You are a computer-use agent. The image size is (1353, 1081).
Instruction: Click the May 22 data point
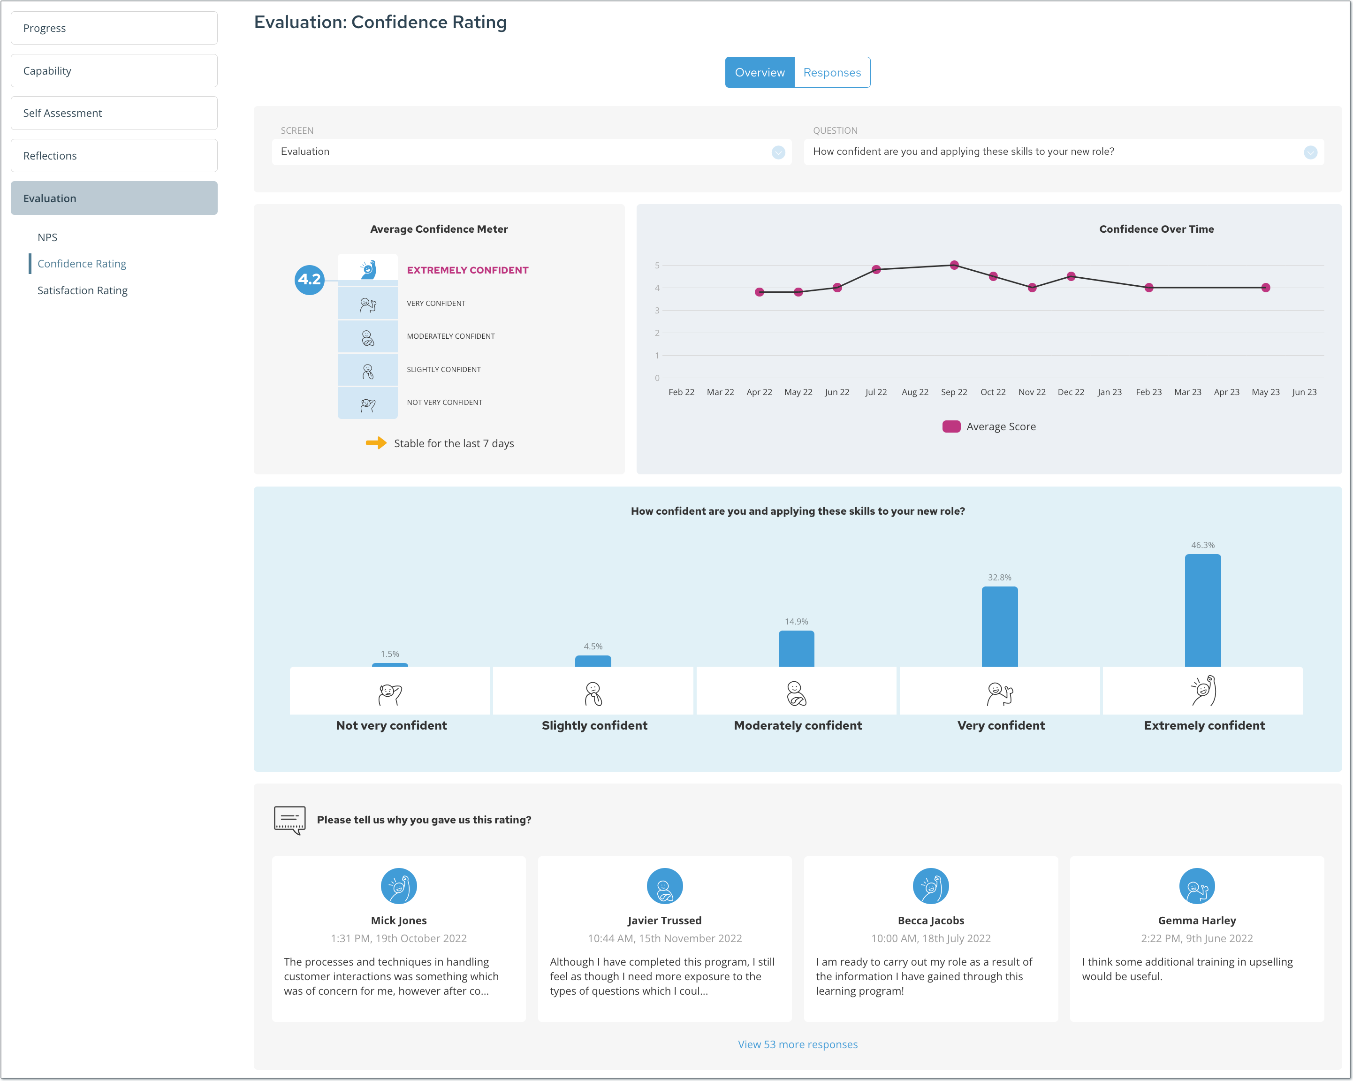[798, 292]
